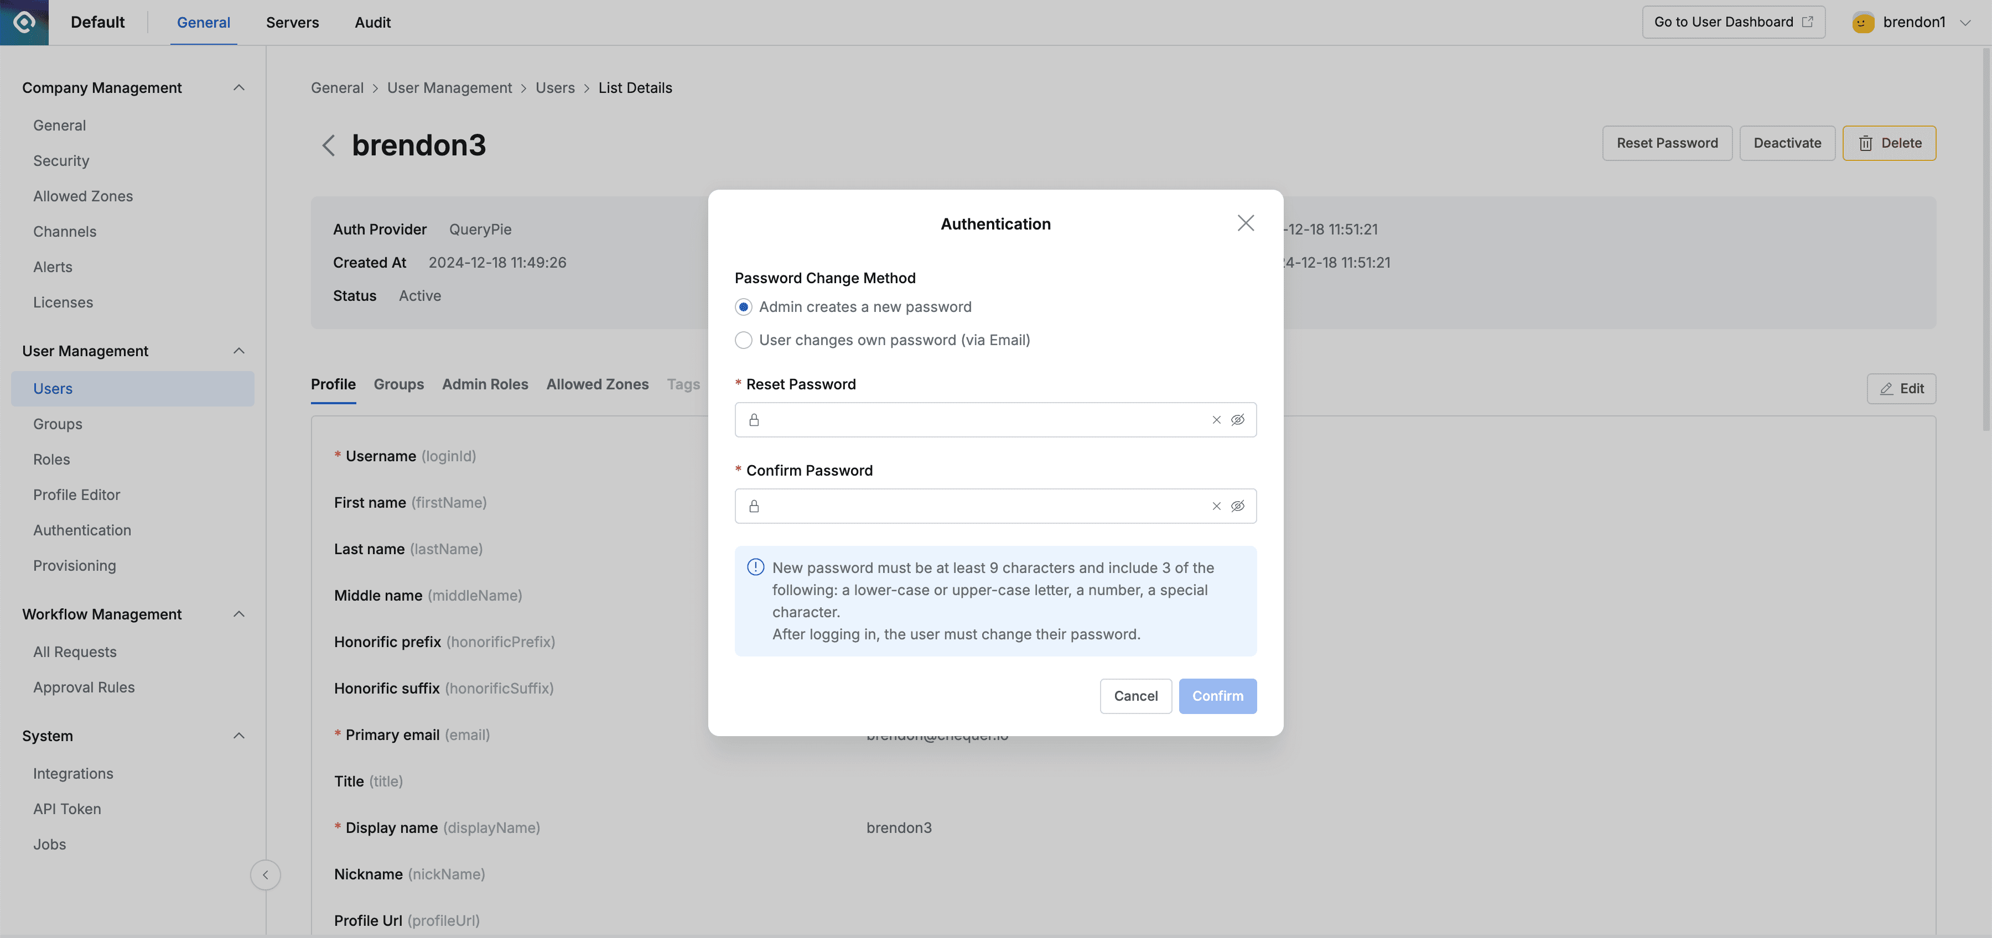Switch to the Servers tab
Image resolution: width=1992 pixels, height=938 pixels.
[x=292, y=23]
